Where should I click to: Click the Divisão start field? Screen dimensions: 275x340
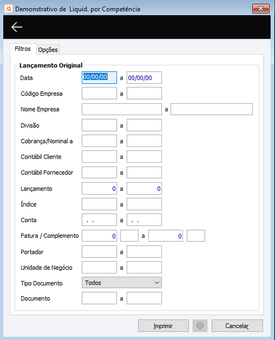99,125
